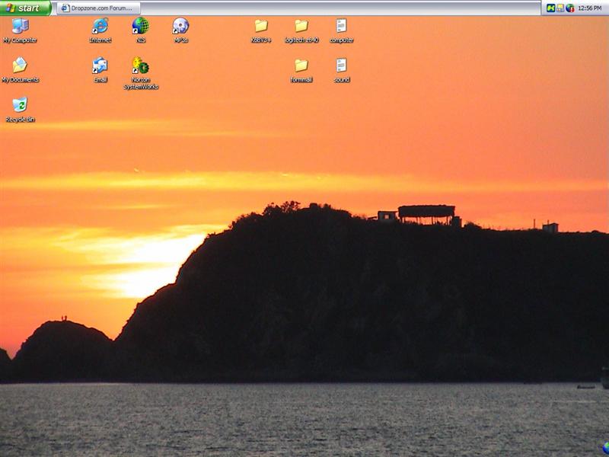Switch to Dropzone.com Forum taskbar window
The image size is (609, 457).
pyautogui.click(x=97, y=8)
